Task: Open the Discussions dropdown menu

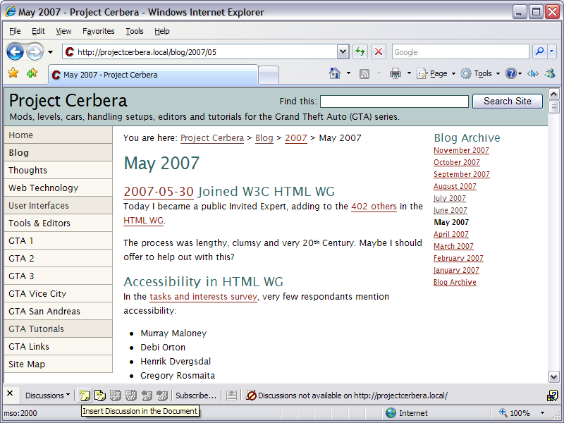Action: (x=47, y=396)
